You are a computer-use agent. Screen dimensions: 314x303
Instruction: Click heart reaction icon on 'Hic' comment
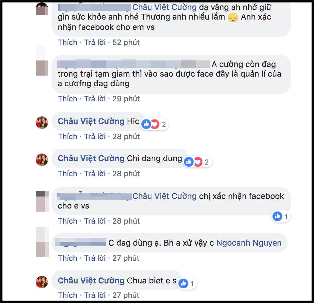[155, 124]
